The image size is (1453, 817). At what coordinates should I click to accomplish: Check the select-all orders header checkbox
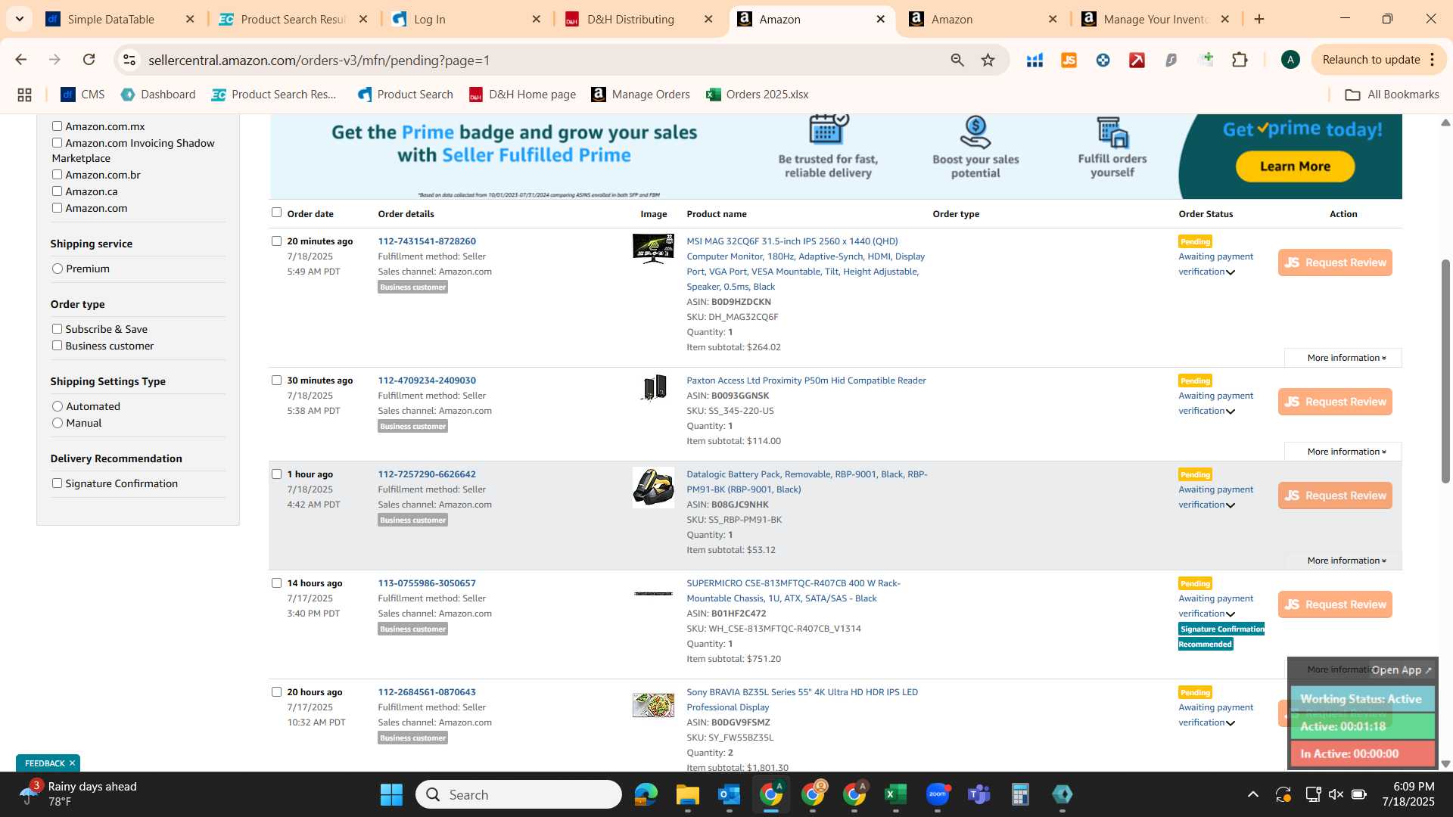coord(276,213)
